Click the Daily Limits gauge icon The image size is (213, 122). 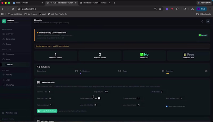tap(38, 67)
